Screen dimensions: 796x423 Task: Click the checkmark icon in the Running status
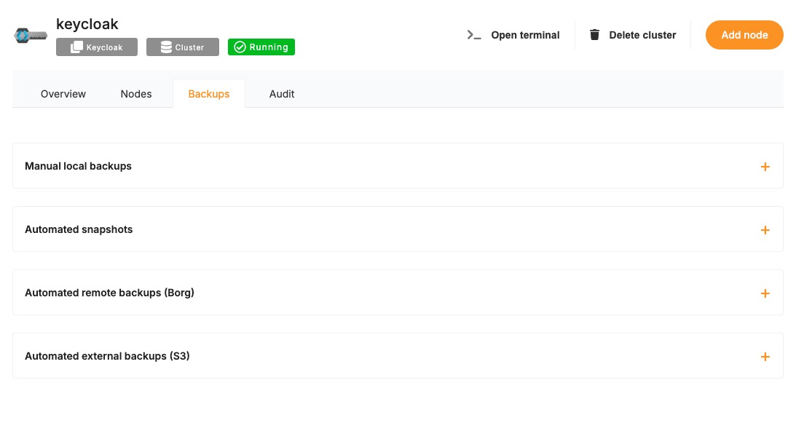click(240, 47)
